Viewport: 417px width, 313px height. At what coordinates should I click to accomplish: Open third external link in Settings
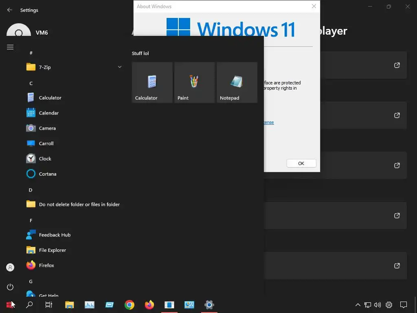tap(397, 165)
